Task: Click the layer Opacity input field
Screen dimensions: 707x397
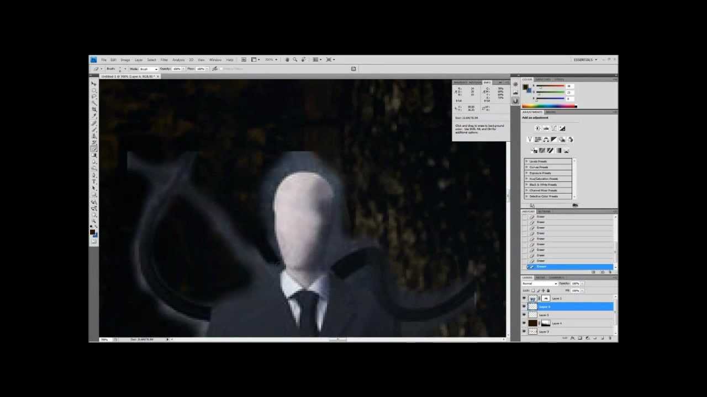Action: tap(576, 283)
